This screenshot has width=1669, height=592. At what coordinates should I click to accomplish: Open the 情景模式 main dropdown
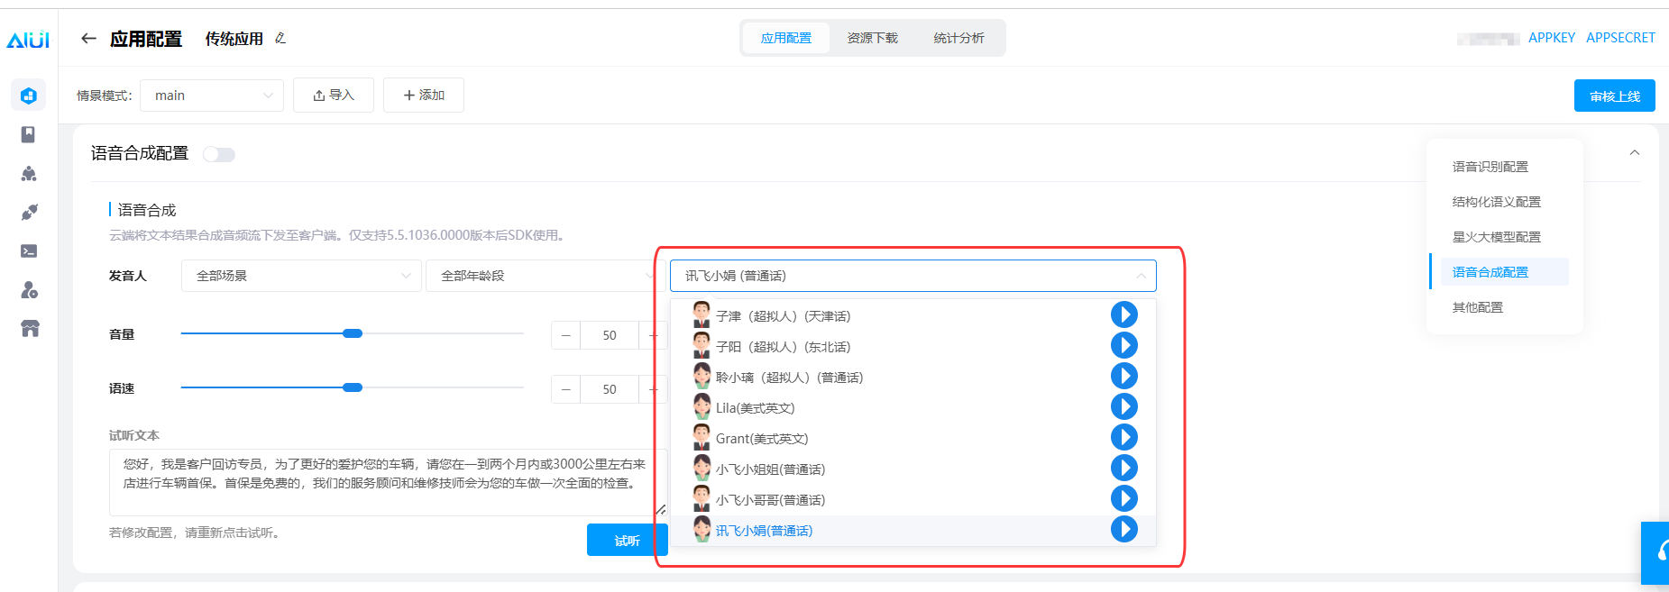(x=212, y=96)
